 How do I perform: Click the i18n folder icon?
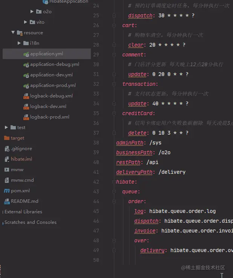pyautogui.click(x=26, y=43)
